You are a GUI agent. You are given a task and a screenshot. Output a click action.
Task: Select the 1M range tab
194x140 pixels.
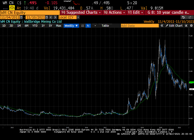point(19,26)
